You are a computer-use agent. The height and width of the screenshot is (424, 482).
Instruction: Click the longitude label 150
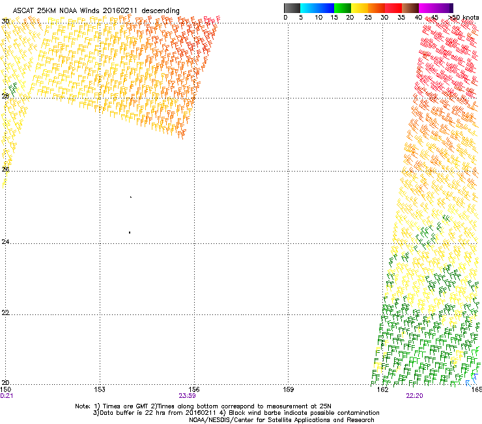point(5,389)
